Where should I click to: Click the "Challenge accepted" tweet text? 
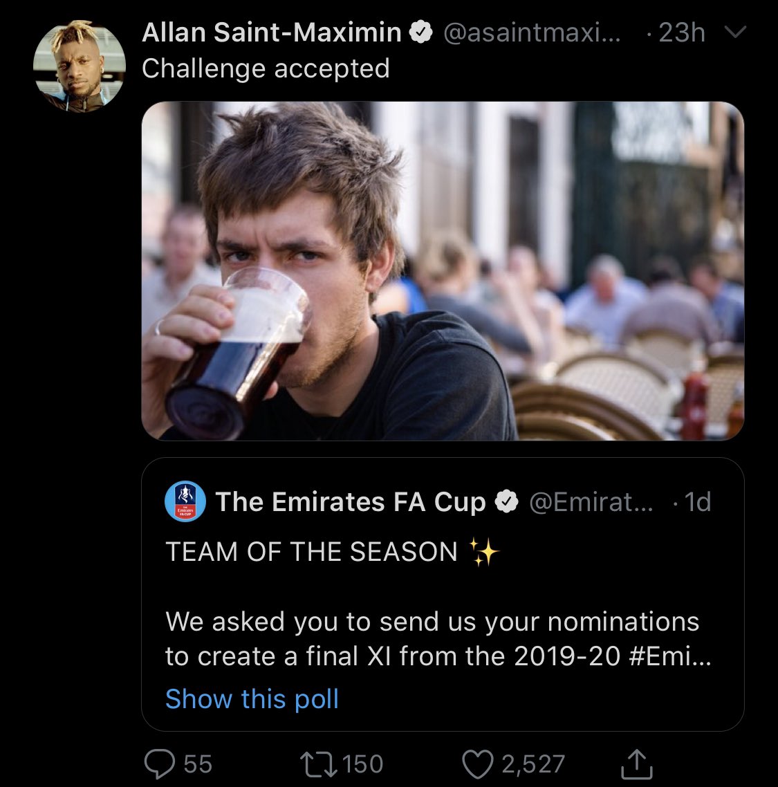[266, 68]
